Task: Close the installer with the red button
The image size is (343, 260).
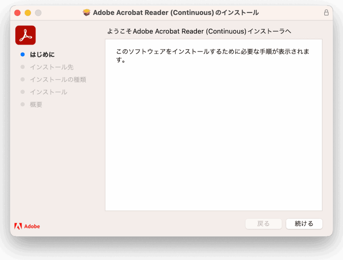Action: 17,13
